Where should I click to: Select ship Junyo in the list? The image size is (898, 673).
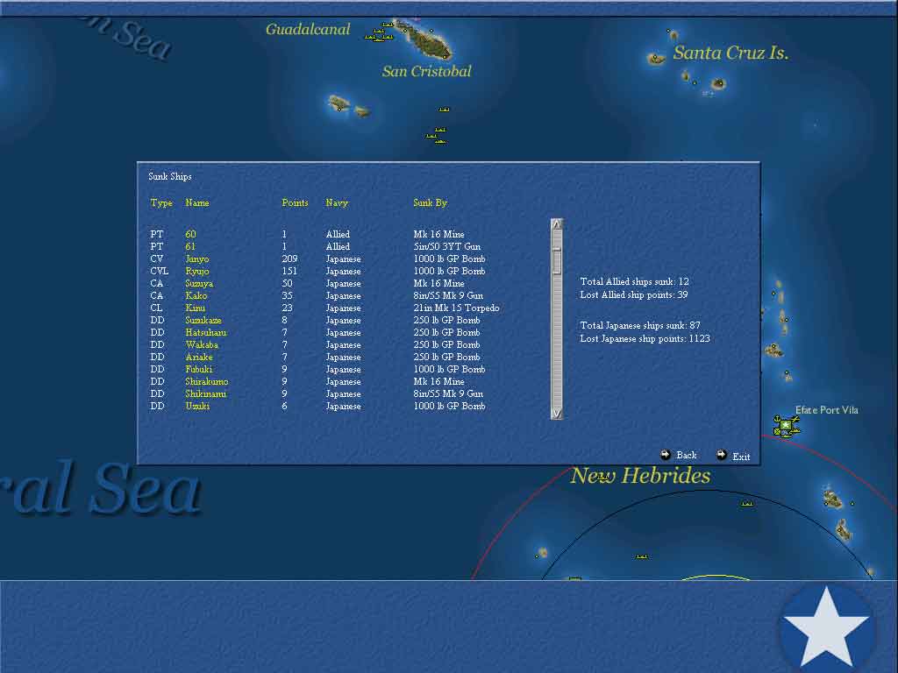(197, 259)
